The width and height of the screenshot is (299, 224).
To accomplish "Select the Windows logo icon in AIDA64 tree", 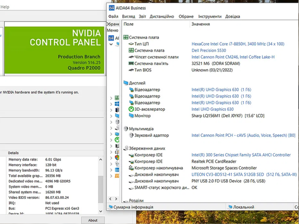I will click(117, 104).
